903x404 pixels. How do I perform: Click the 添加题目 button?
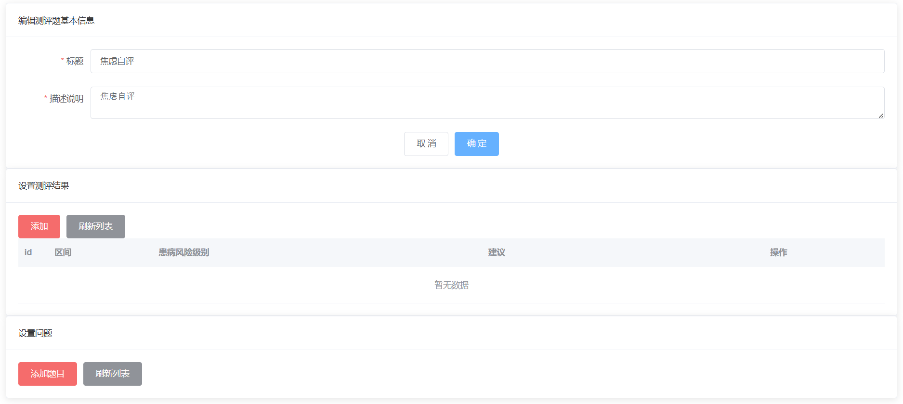coord(48,374)
